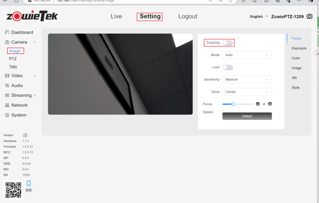Click the snapshot camera icon beside ZowiePTZ-1209

(x=309, y=16)
